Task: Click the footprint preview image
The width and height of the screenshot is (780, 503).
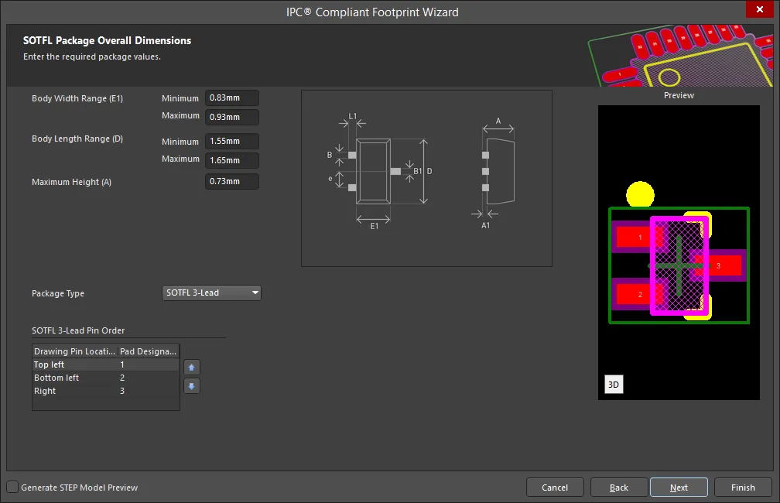Action: click(x=679, y=252)
